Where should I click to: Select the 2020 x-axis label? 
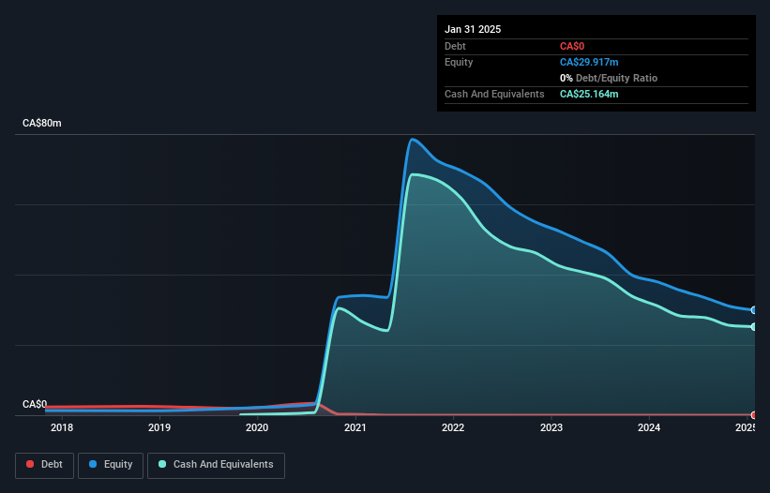(x=257, y=427)
